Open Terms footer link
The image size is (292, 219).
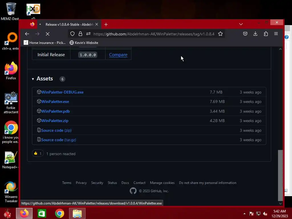[x=67, y=183]
